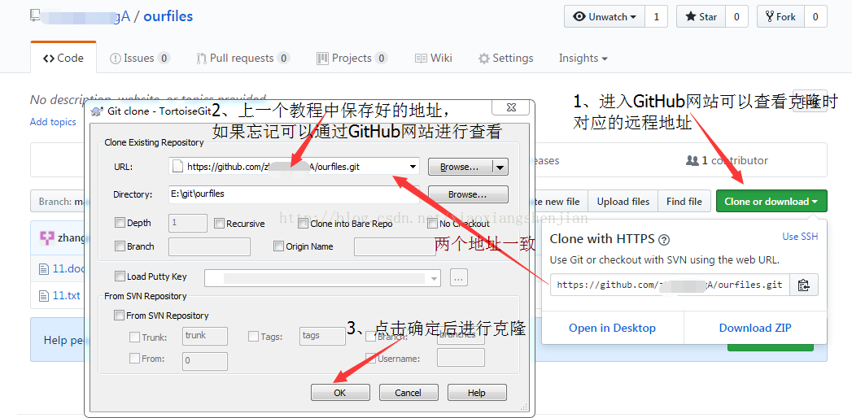Click Browse button next to Directory

pos(468,194)
